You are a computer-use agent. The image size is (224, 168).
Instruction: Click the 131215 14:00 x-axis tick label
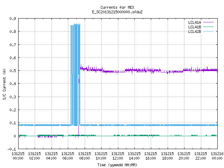click(x=134, y=156)
